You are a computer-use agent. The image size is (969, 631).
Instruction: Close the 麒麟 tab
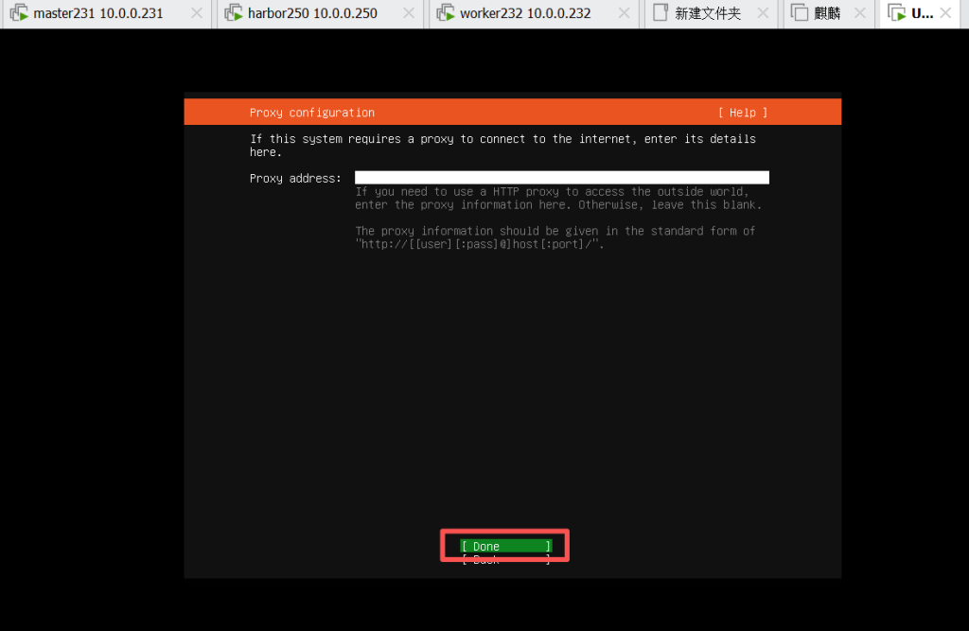click(859, 13)
